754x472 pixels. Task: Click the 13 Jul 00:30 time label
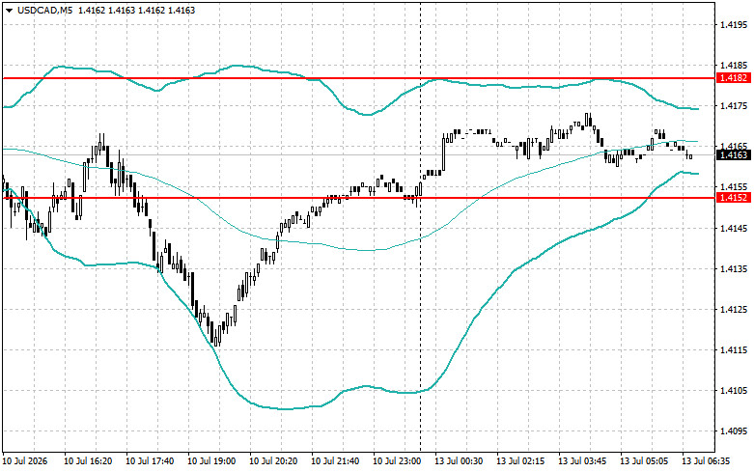pos(459,461)
